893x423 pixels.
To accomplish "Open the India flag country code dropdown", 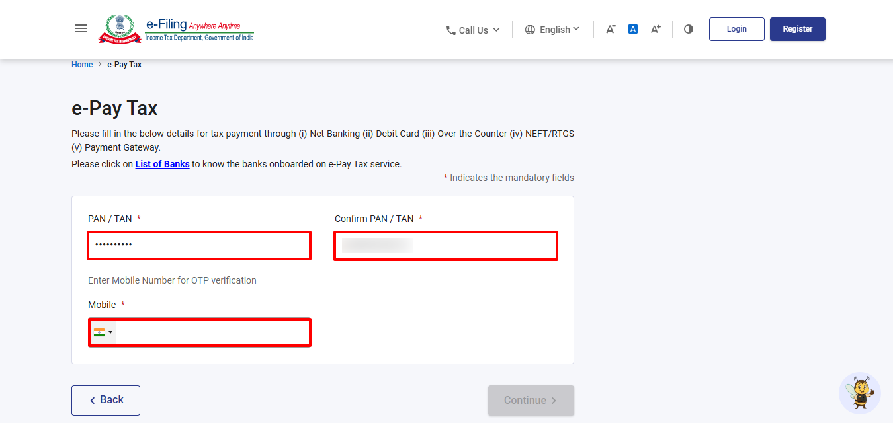I will coord(103,332).
